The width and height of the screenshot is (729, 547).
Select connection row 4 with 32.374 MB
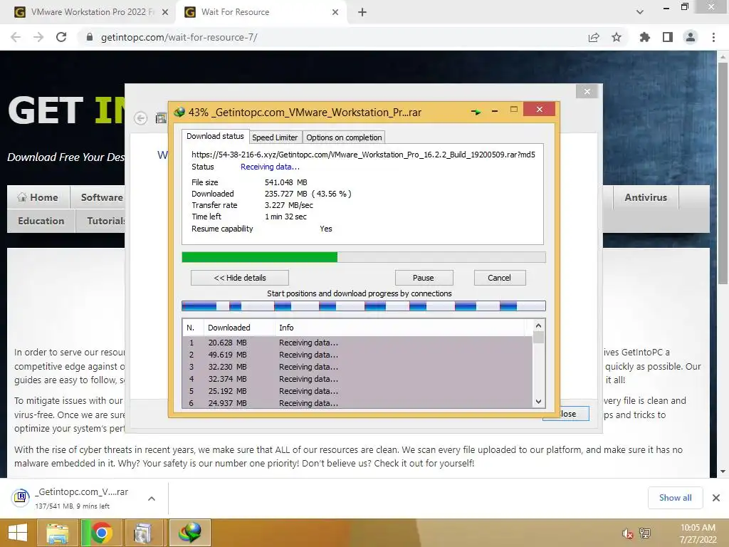tap(357, 379)
